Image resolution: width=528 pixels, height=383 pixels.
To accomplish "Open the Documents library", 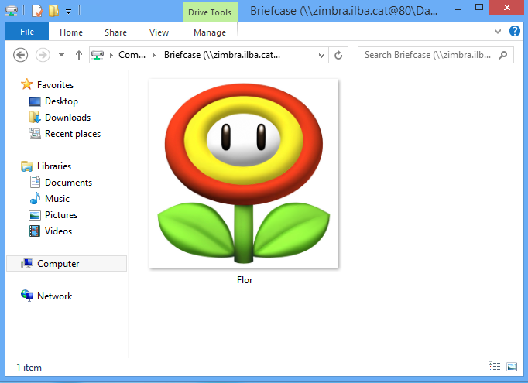I will 68,183.
